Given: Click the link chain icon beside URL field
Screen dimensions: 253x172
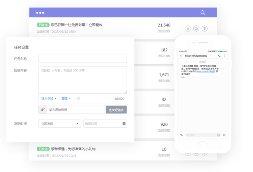Looking at the screenshot, I should (43, 110).
